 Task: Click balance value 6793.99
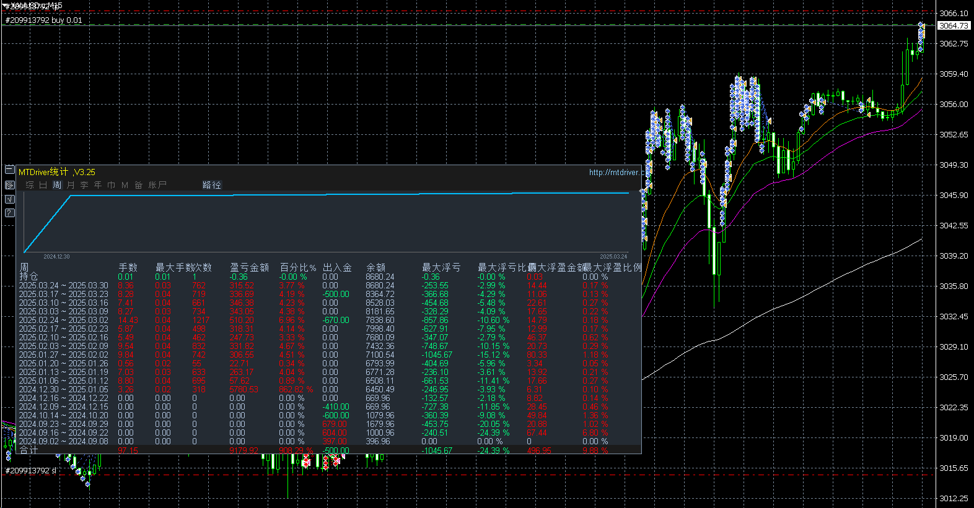[380, 363]
